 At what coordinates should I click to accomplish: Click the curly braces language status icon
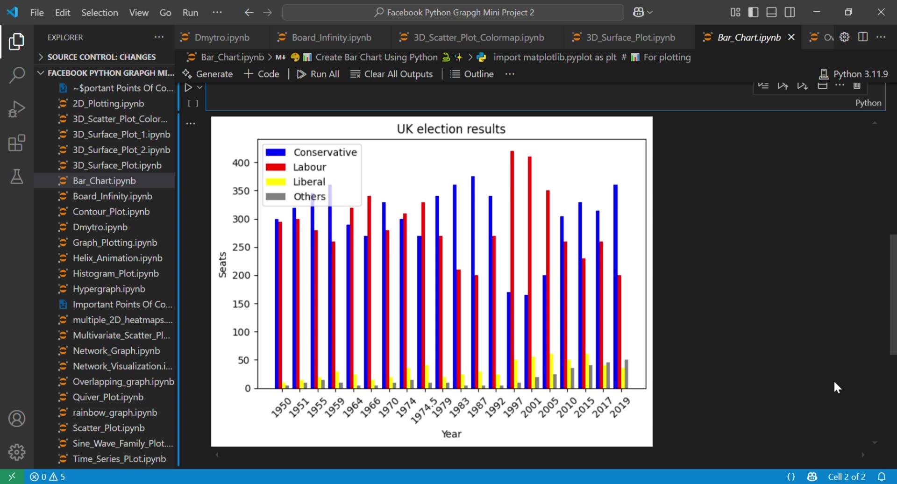coord(791,477)
